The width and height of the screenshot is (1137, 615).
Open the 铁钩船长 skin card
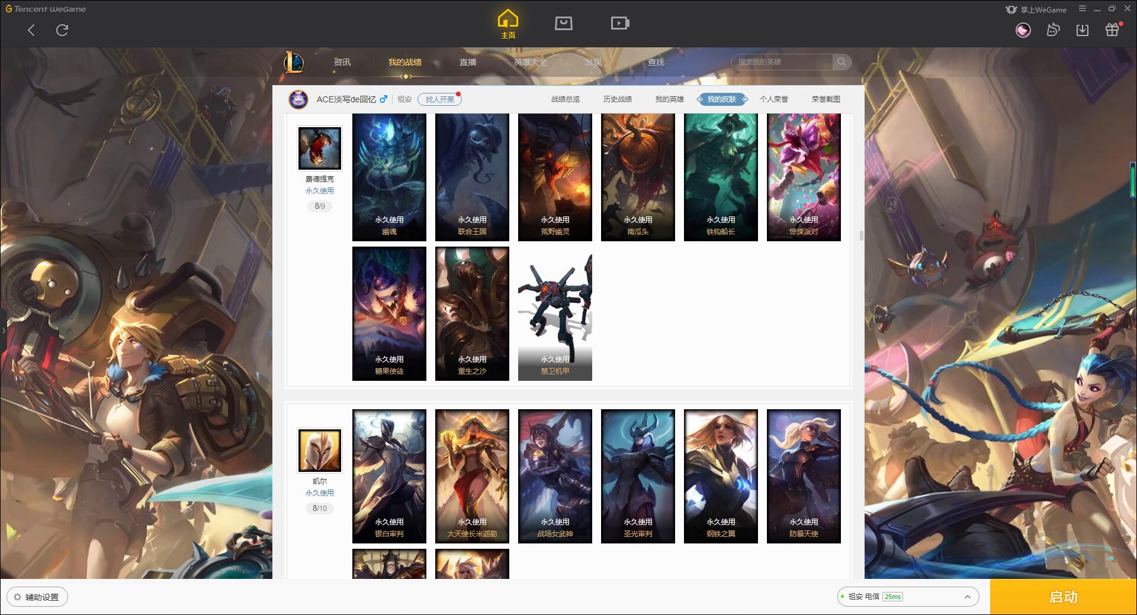(721, 177)
